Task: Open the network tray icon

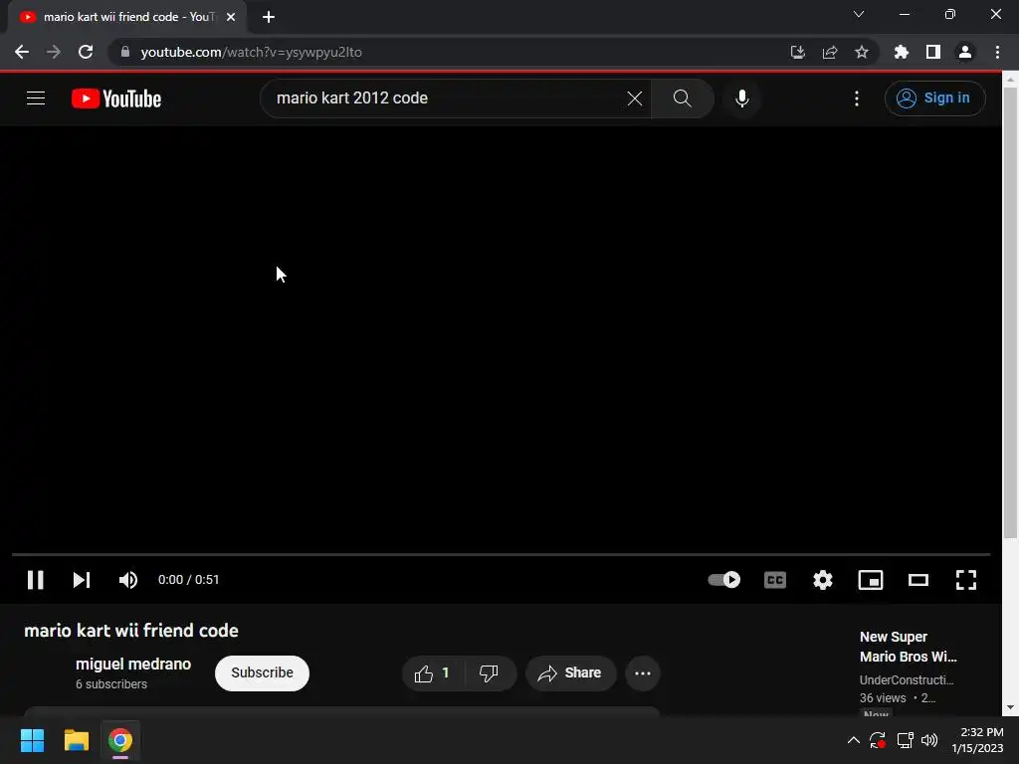Action: click(905, 740)
